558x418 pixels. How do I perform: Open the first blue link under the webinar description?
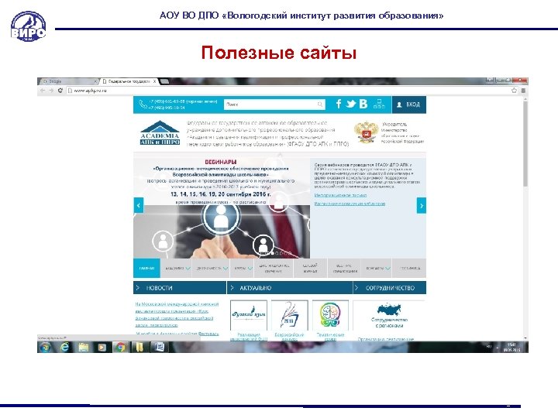tap(340, 195)
